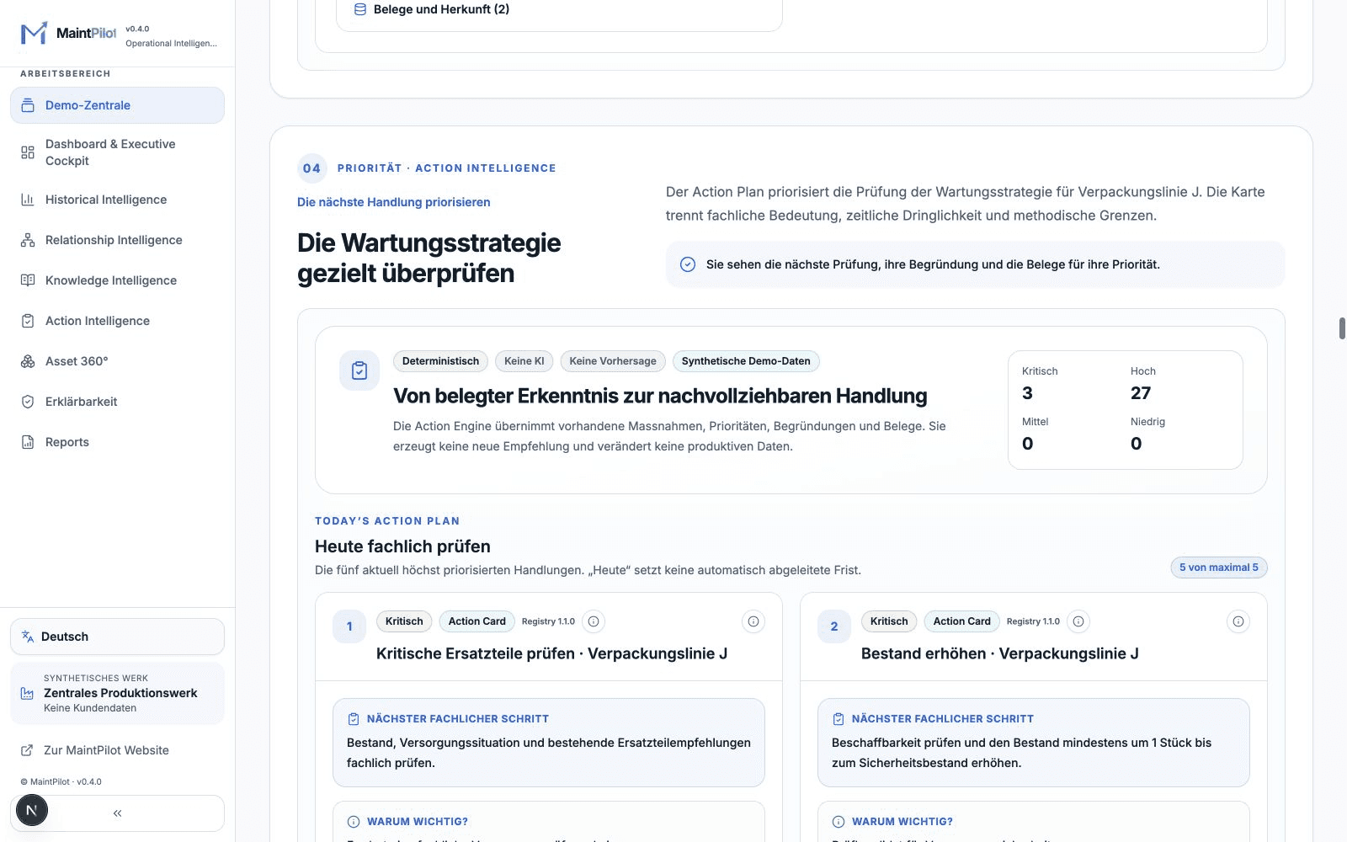Screen dimensions: 1347x842
Task: Click the Reports document icon
Action: (28, 442)
